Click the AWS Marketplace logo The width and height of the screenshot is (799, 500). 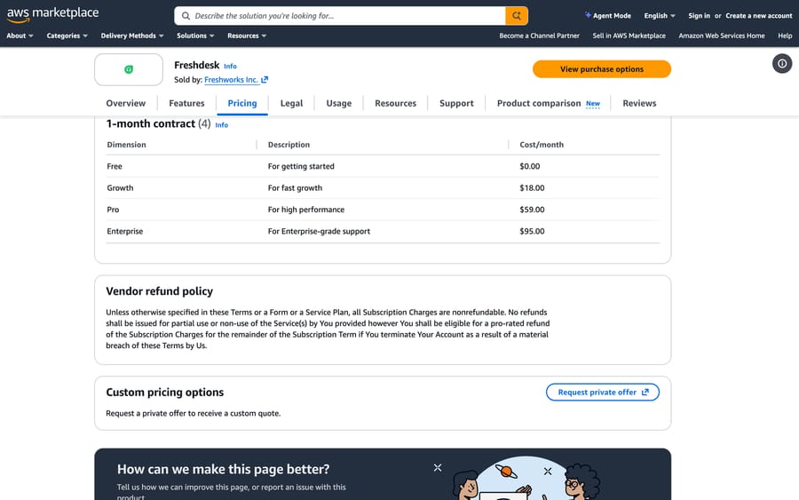point(52,14)
